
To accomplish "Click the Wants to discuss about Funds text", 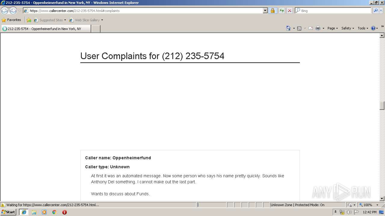I will click(x=120, y=194).
